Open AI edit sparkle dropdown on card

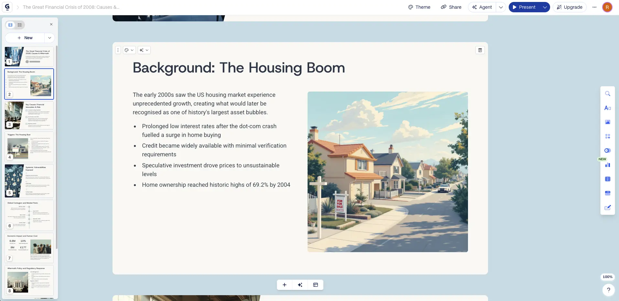(144, 50)
